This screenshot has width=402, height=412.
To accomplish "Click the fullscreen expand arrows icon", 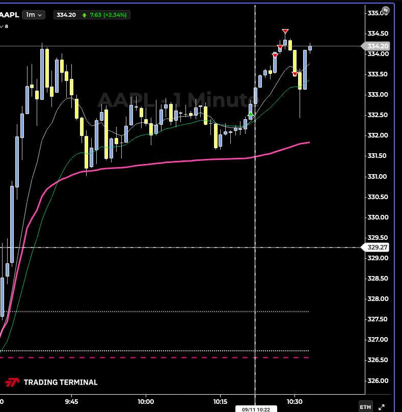I will pyautogui.click(x=381, y=407).
